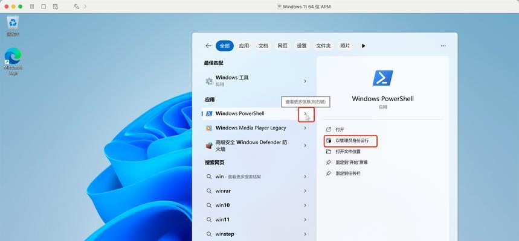519x241 pixels.
Task: Expand the chevron for Windows PowerShell
Action: (305, 113)
